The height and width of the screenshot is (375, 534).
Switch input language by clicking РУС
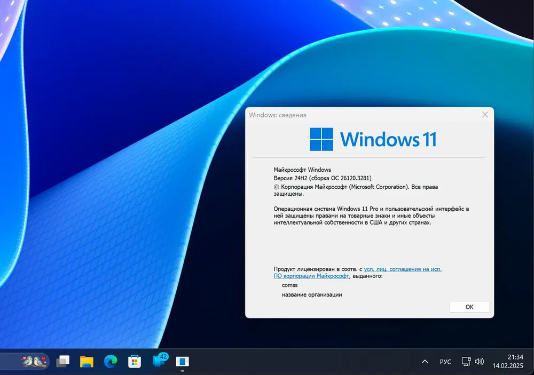pos(445,361)
